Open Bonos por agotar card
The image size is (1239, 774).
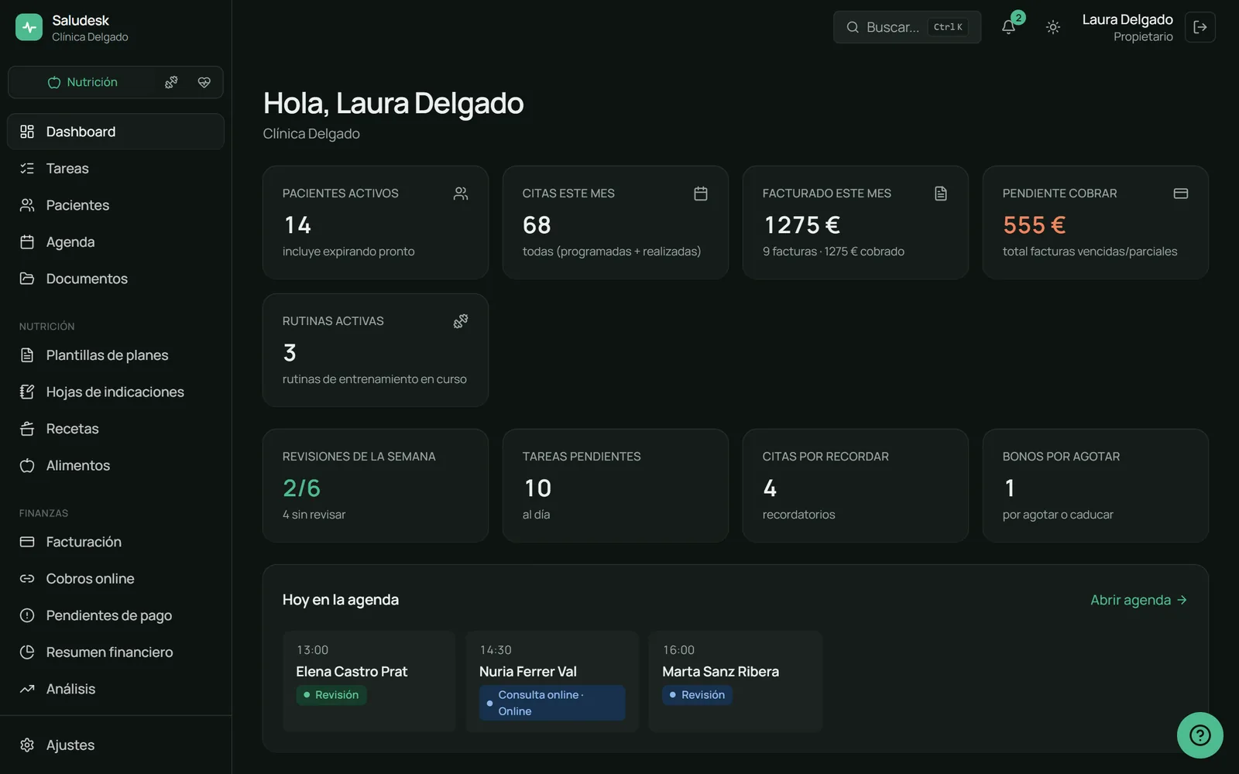pos(1096,485)
